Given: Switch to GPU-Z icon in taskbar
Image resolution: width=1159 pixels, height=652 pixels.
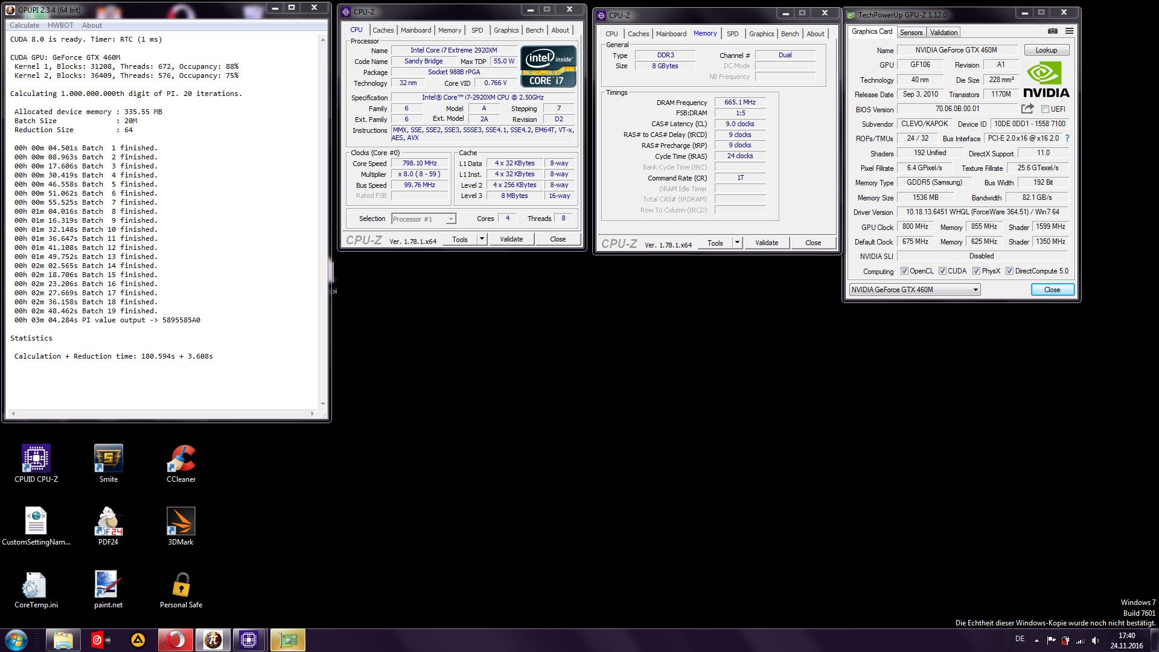Looking at the screenshot, I should (287, 640).
